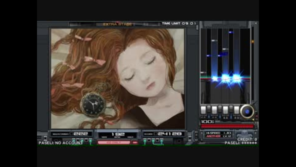The image size is (296, 167).
Task: Click the MAX COMBO 222 display
Action: click(71, 134)
